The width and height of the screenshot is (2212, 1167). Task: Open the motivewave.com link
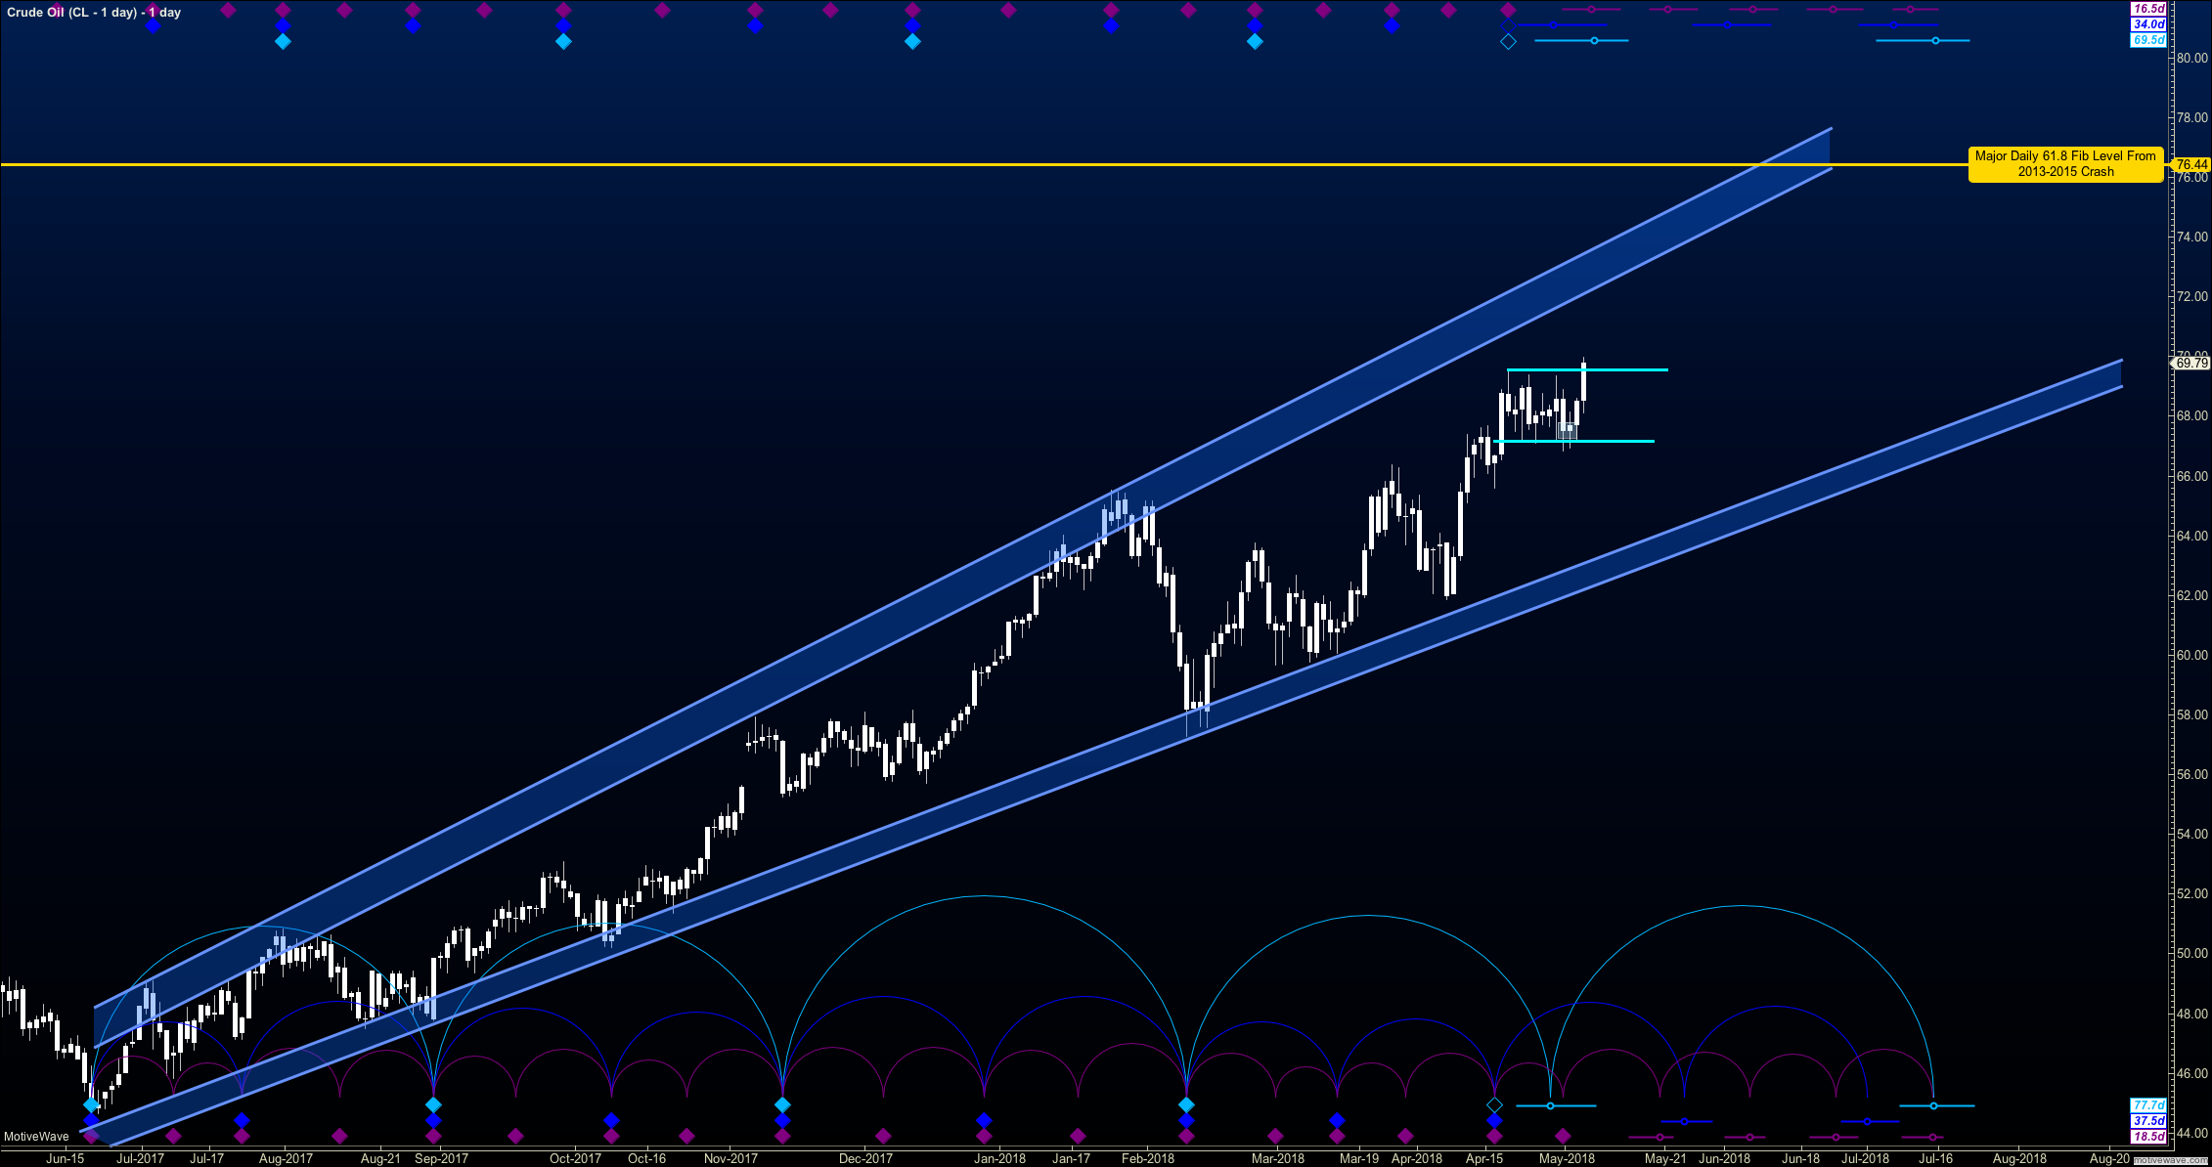(x=2171, y=1161)
